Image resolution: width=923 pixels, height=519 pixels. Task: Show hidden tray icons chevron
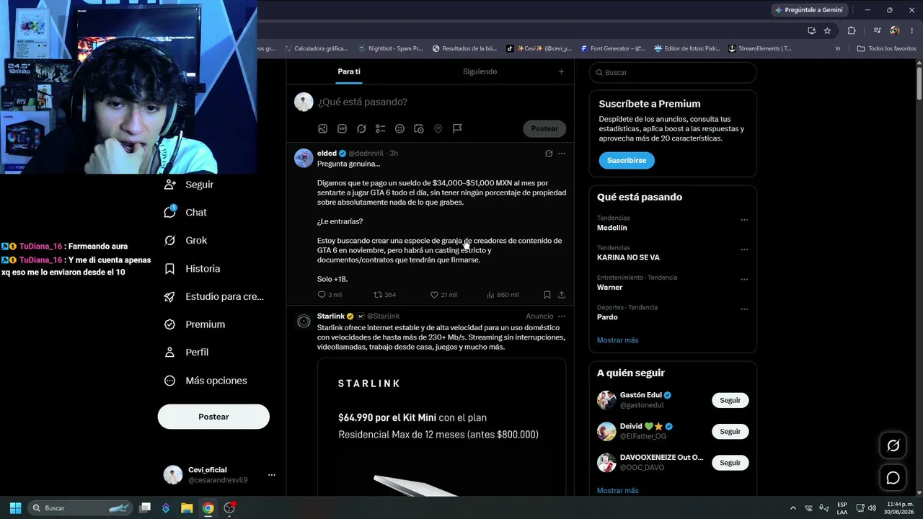click(793, 508)
